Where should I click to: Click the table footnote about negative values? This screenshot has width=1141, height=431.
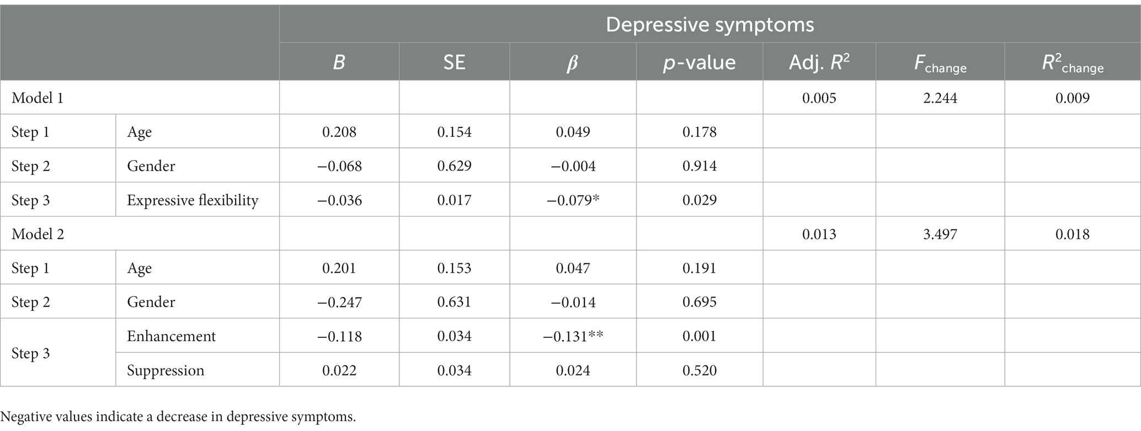pyautogui.click(x=178, y=417)
